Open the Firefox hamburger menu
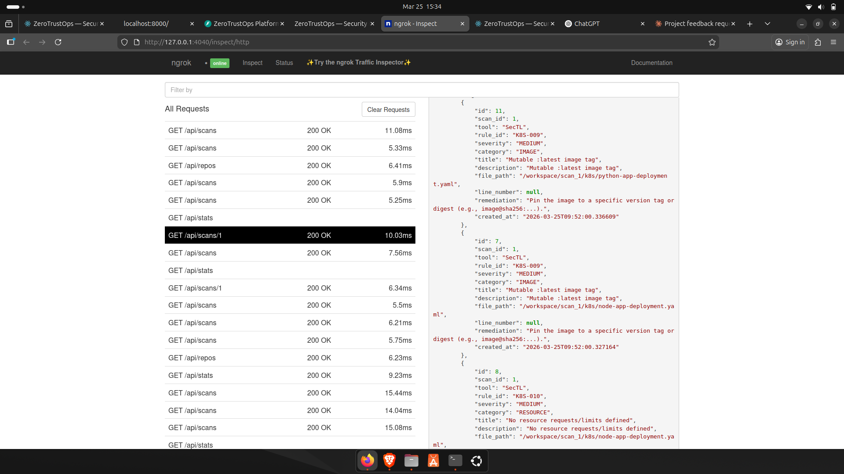This screenshot has height=474, width=844. tap(833, 42)
